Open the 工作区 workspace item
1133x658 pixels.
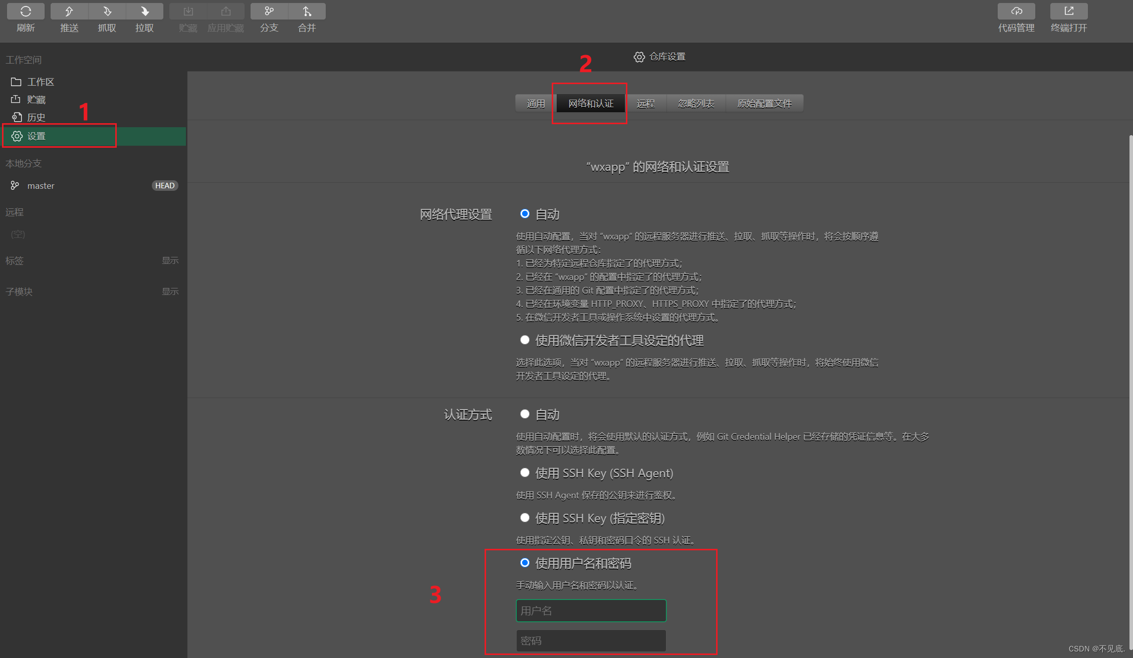coord(93,82)
